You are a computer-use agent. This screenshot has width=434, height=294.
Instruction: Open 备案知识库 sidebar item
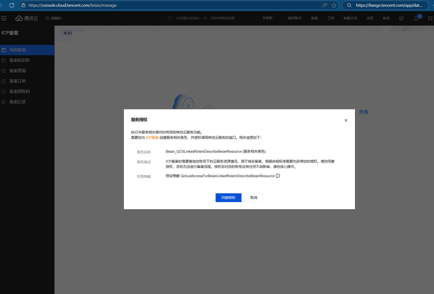click(19, 60)
